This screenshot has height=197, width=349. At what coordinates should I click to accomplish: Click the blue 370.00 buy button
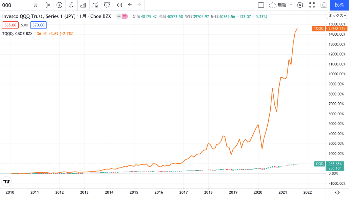[39, 25]
